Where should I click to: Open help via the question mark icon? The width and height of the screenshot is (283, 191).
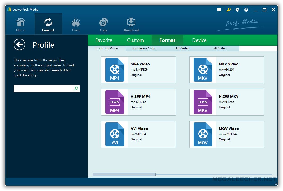coord(246,10)
